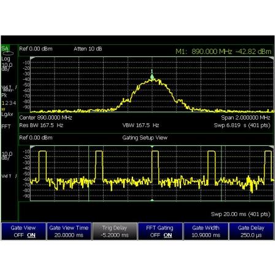Click the upper Ref 0.00 dBm label
Image resolution: width=276 pixels, height=276 pixels.
[36, 48]
